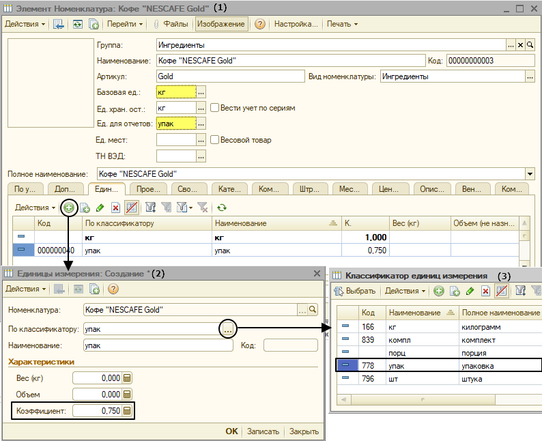542x441 pixels.
Task: Select the кг килограмм row with code 166
Action: click(439, 326)
